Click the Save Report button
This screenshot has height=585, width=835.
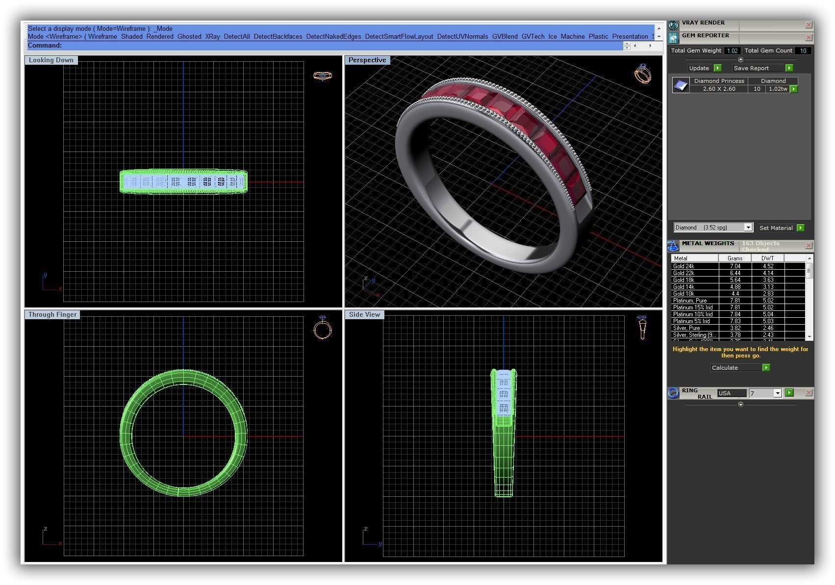tap(759, 68)
